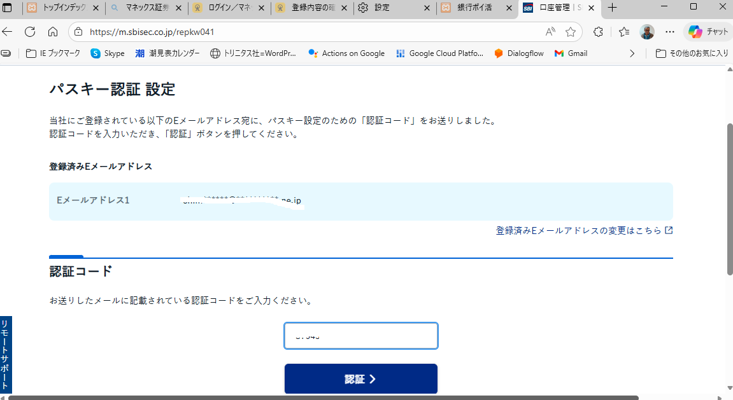
Task: Switch to the 銀行ポイ活 tab
Action: (474, 8)
